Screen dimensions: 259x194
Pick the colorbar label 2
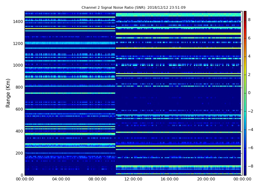[x=249, y=75]
